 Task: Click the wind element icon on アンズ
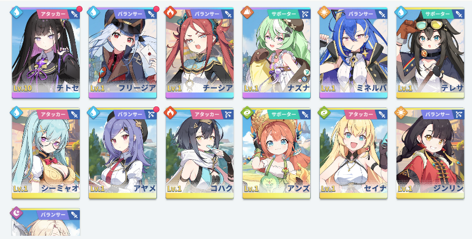point(248,113)
